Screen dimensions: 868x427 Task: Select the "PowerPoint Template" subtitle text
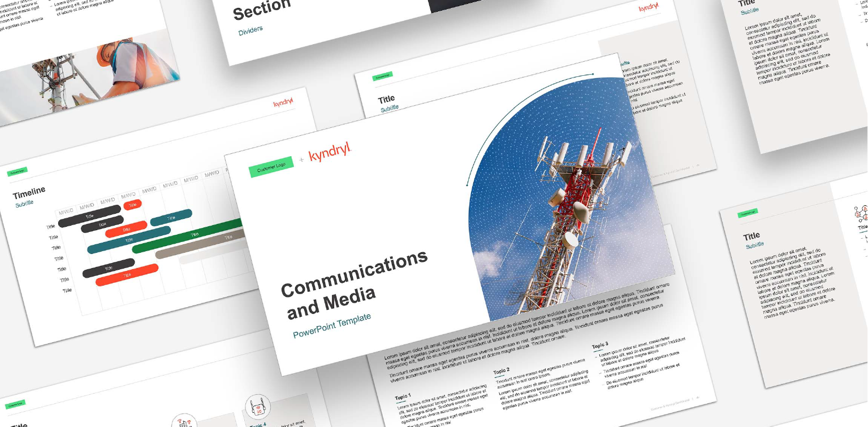point(332,325)
